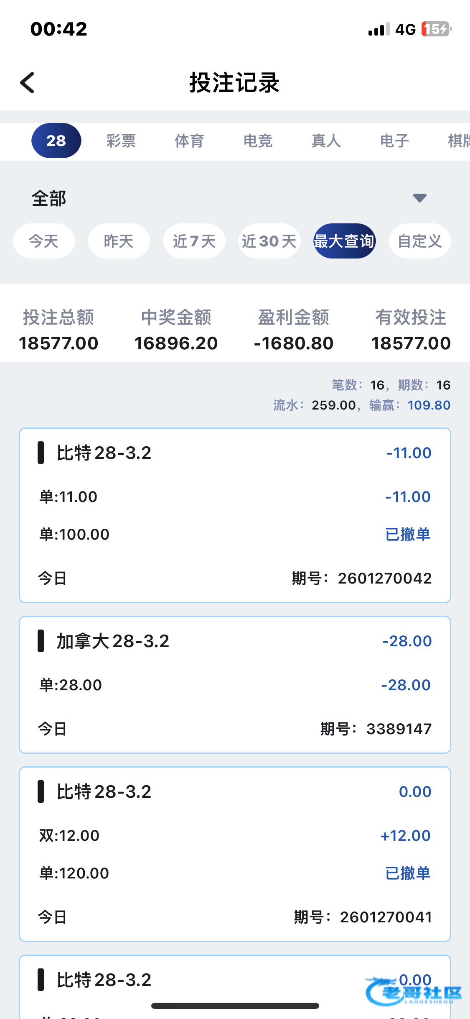
Task: Tap the back arrow icon
Action: tap(28, 82)
